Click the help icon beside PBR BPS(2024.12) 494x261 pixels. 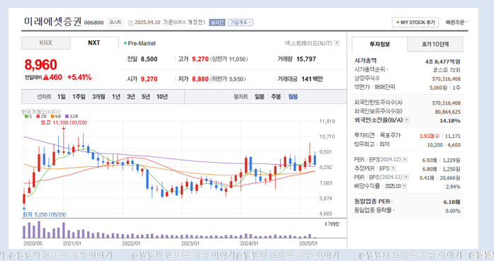point(406,178)
